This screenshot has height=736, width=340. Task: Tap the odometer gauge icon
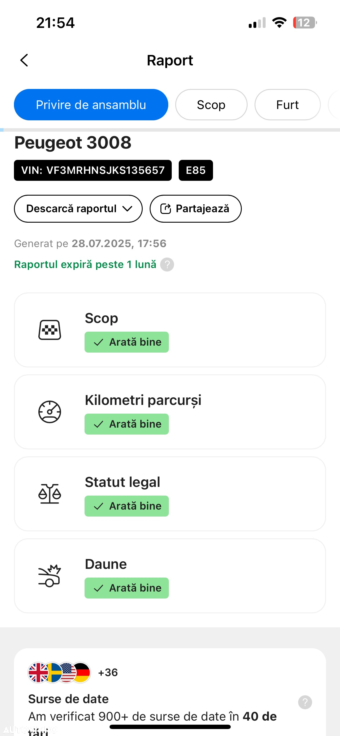tap(50, 412)
